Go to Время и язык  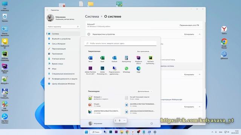pyautogui.click(x=63, y=64)
